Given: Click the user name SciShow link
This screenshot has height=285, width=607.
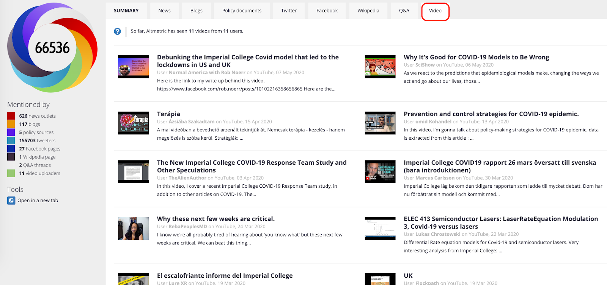Looking at the screenshot, I should [425, 65].
